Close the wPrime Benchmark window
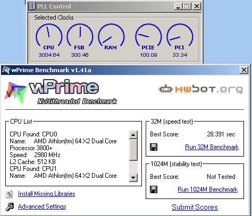The width and height of the screenshot is (252, 216). pyautogui.click(x=244, y=70)
